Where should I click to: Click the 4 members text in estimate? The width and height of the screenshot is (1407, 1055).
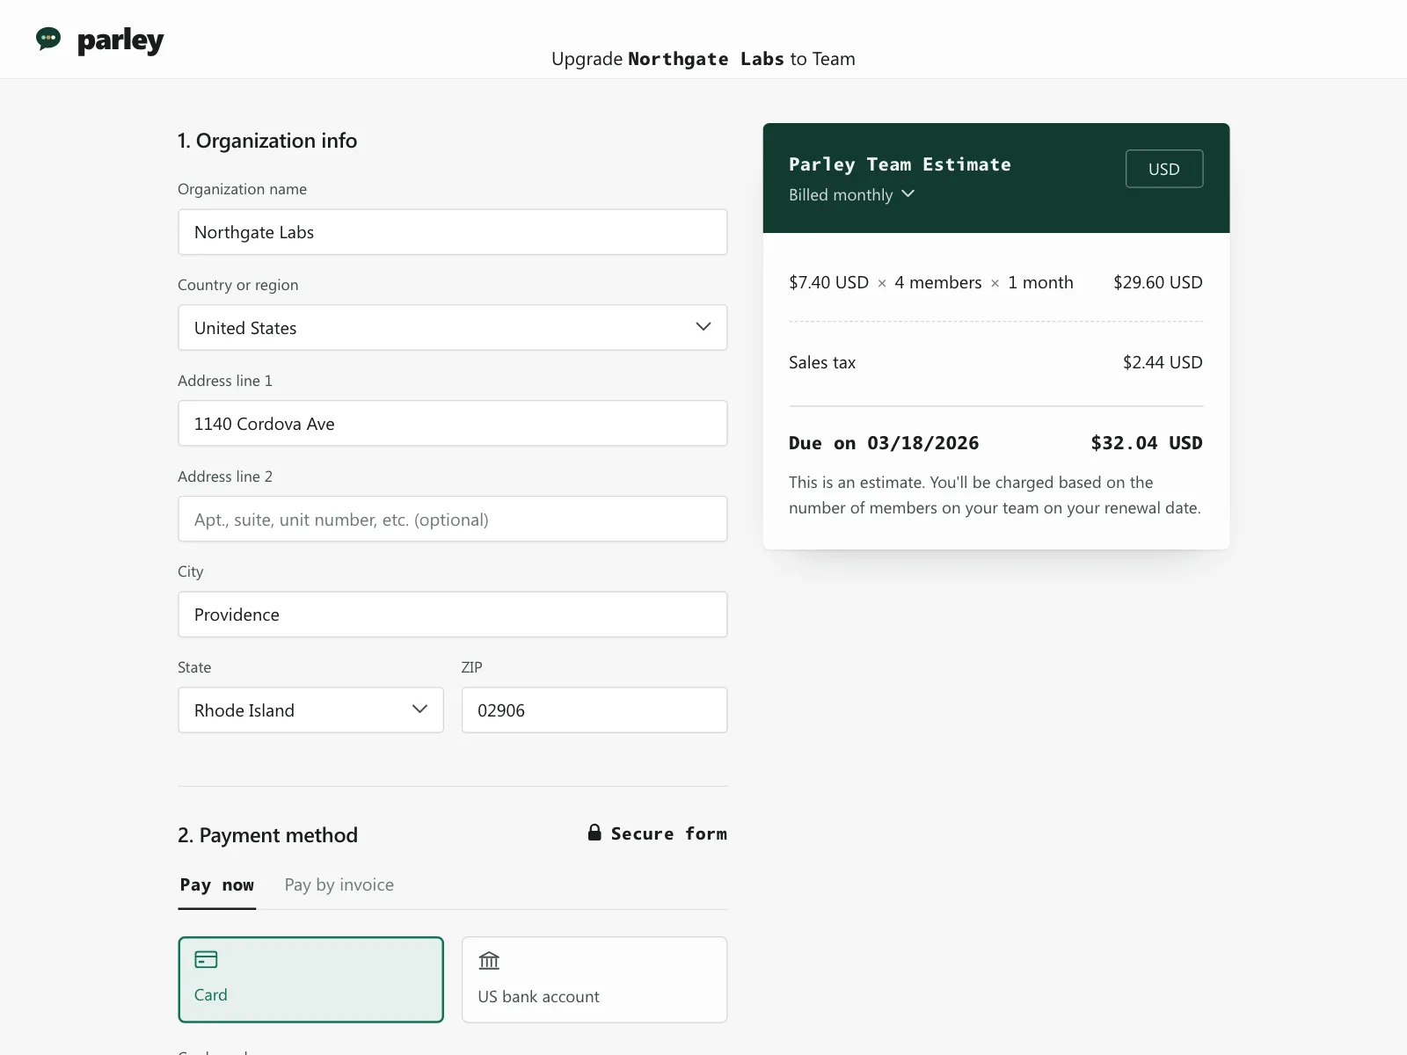pos(938,282)
